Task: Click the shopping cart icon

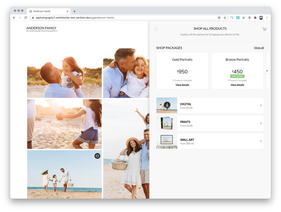Action: click(264, 29)
